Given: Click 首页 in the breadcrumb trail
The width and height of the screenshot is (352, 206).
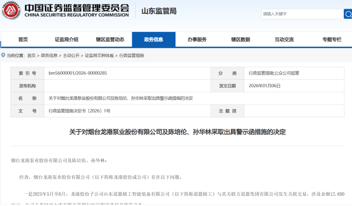Looking at the screenshot, I should 31,55.
